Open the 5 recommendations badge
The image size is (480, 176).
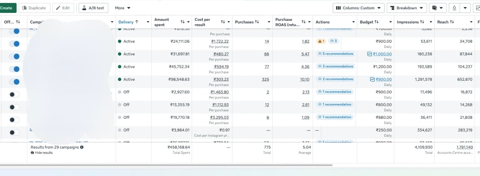pyautogui.click(x=335, y=54)
